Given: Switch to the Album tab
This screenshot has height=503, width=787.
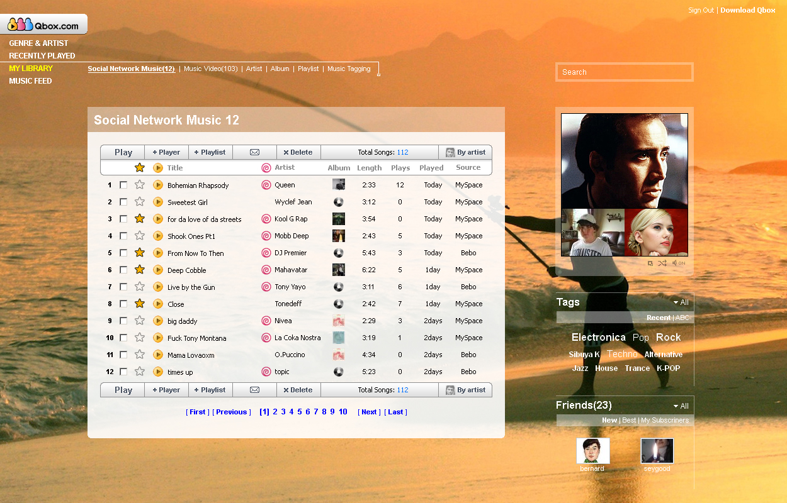Looking at the screenshot, I should click(280, 69).
